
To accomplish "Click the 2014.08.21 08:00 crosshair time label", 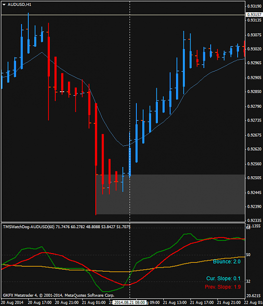I will (x=130, y=303).
